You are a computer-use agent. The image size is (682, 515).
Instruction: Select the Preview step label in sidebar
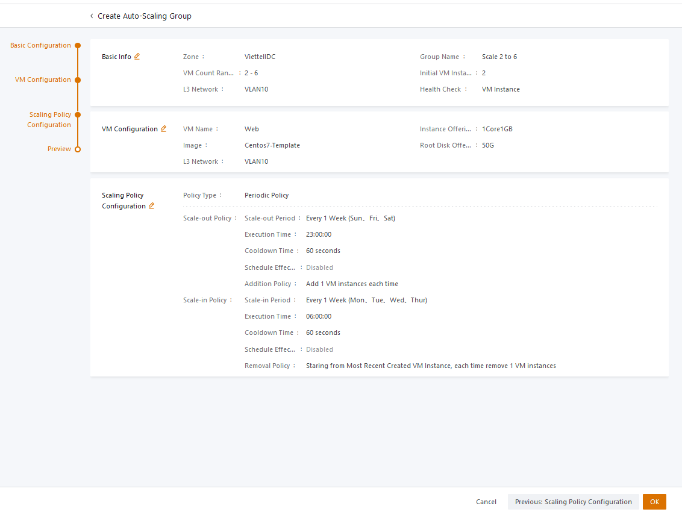(x=59, y=149)
